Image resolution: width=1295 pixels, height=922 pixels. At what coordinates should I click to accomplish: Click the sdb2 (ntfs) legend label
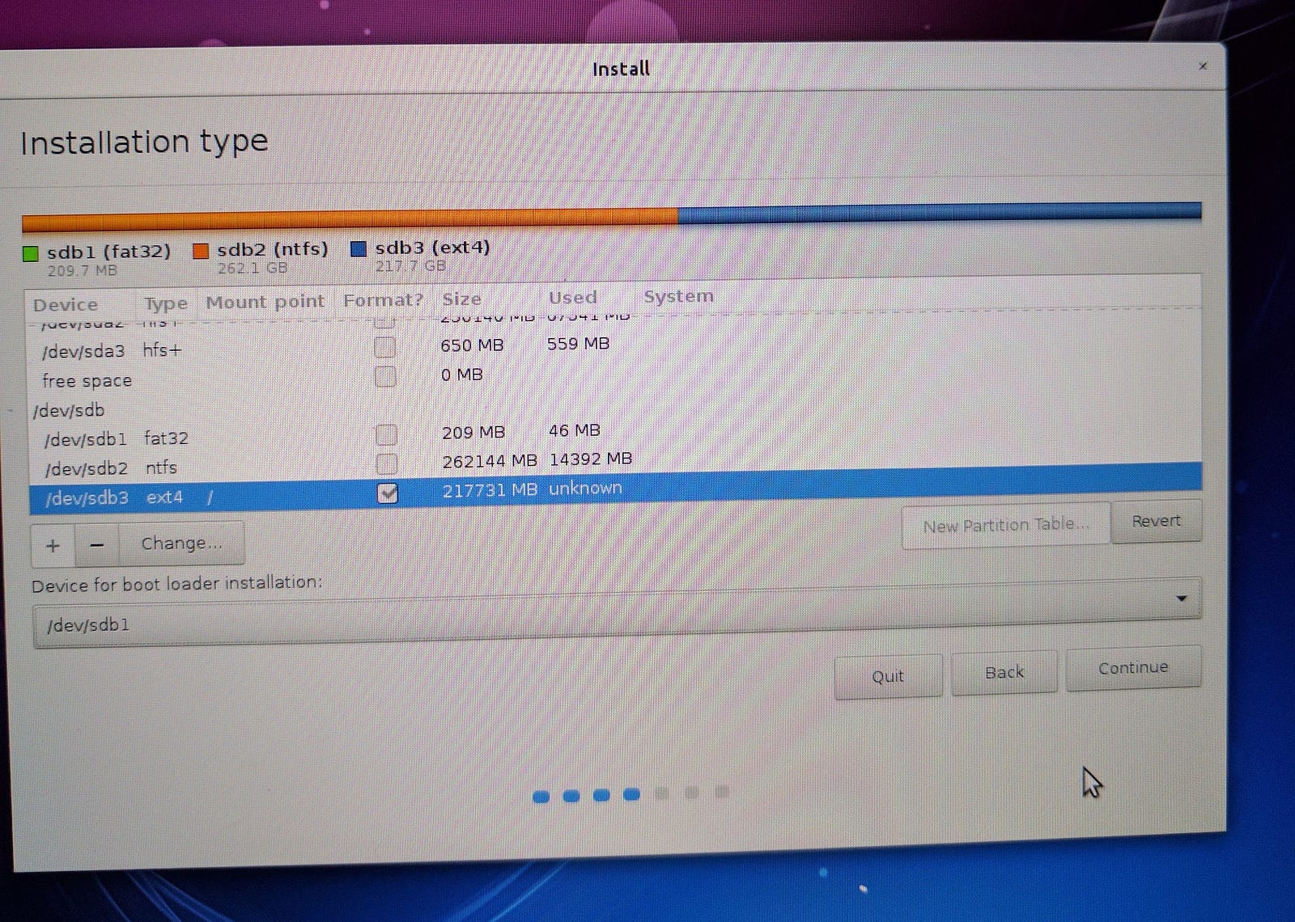273,249
